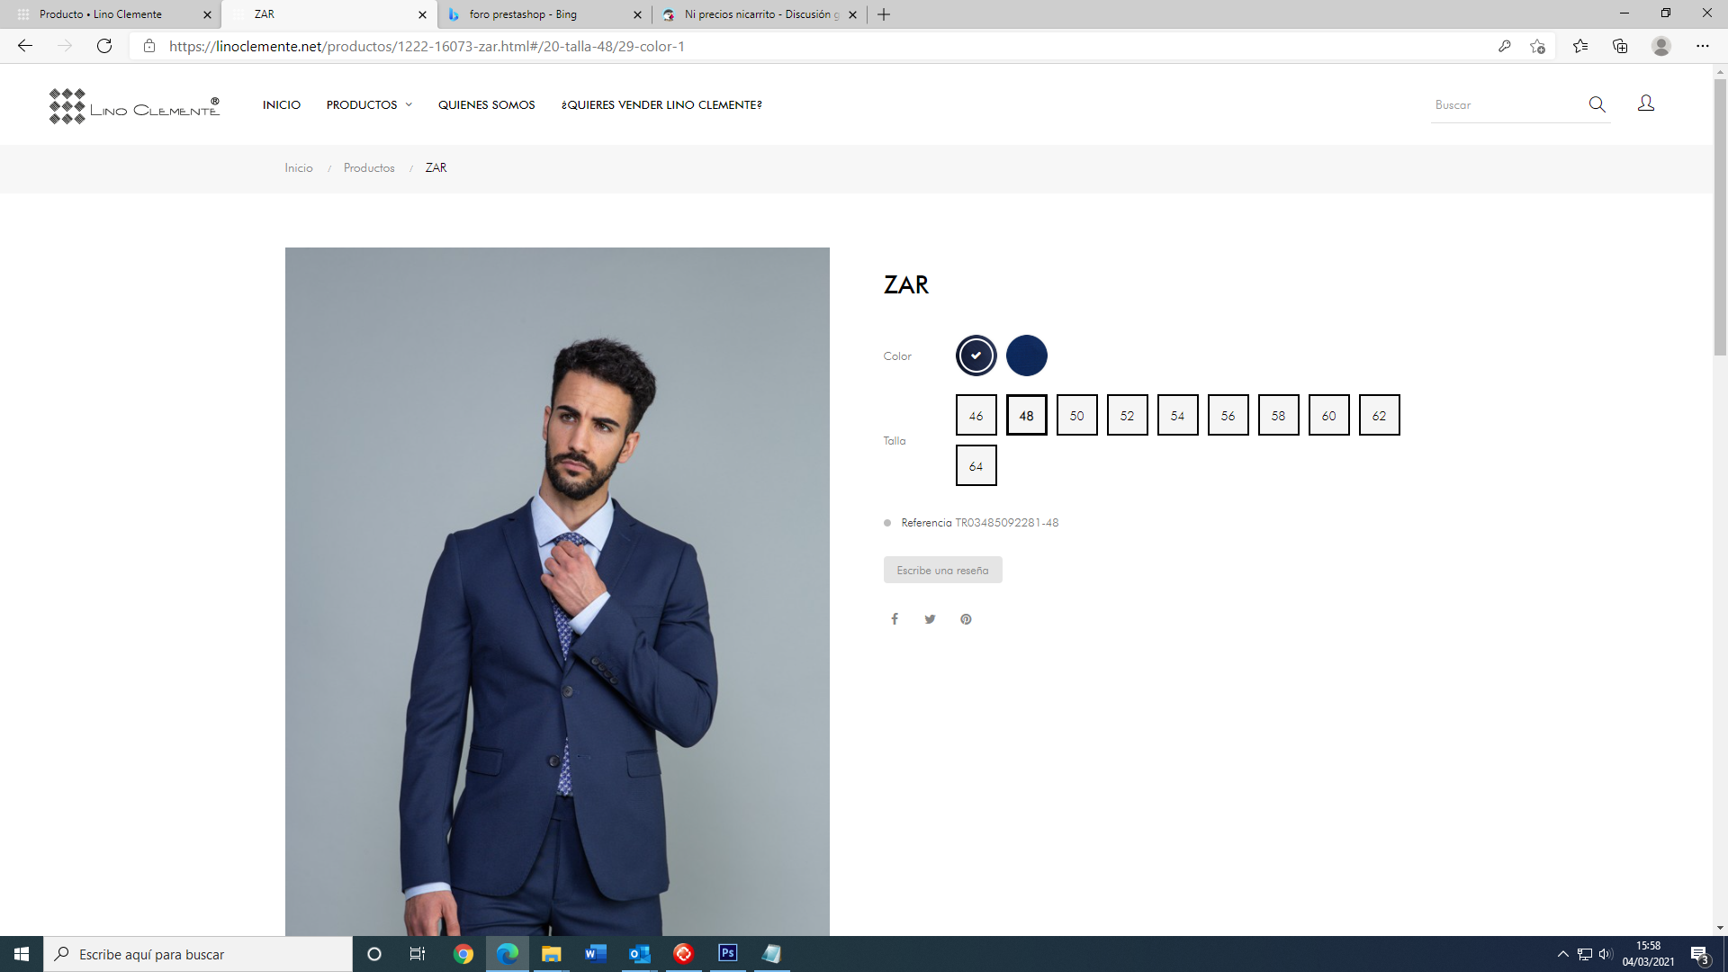The image size is (1728, 972).
Task: Show hidden system tray icons
Action: (x=1562, y=954)
